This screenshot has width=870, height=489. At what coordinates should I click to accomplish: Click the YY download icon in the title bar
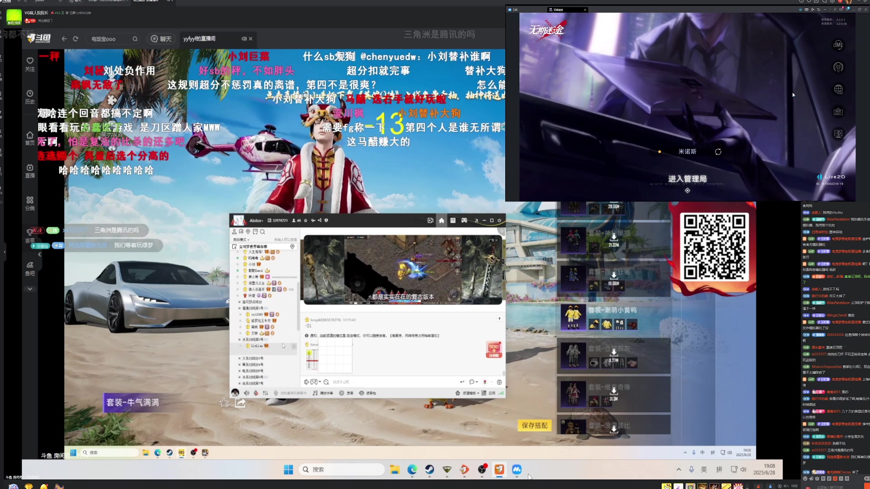click(x=476, y=221)
